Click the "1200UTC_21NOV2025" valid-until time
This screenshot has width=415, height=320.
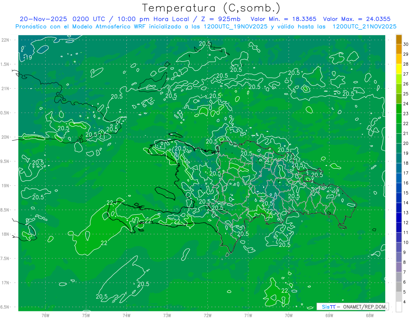[x=365, y=27]
